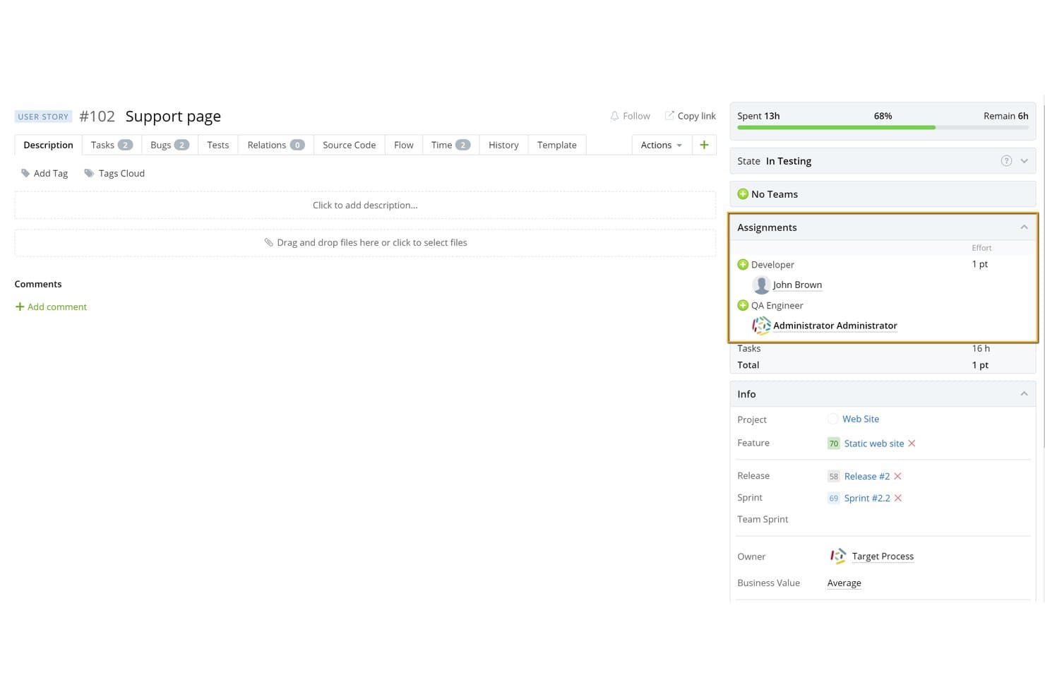Viewport: 1045px width, 697px height.
Task: Remove the Static web site feature with red X
Action: [x=912, y=443]
